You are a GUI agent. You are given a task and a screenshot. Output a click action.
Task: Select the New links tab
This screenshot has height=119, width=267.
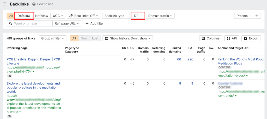pyautogui.click(x=84, y=38)
